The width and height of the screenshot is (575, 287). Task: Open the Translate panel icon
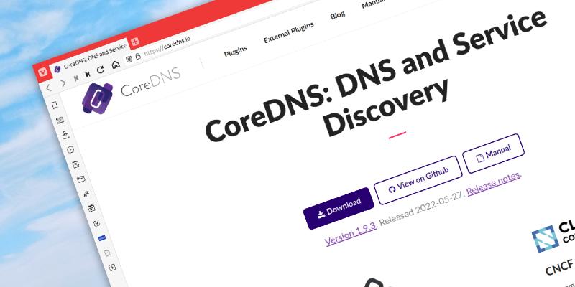(86, 194)
